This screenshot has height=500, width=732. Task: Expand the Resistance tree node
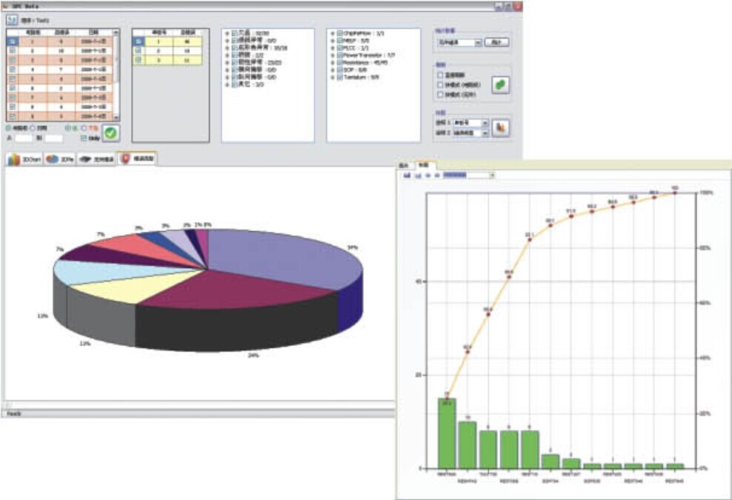333,63
